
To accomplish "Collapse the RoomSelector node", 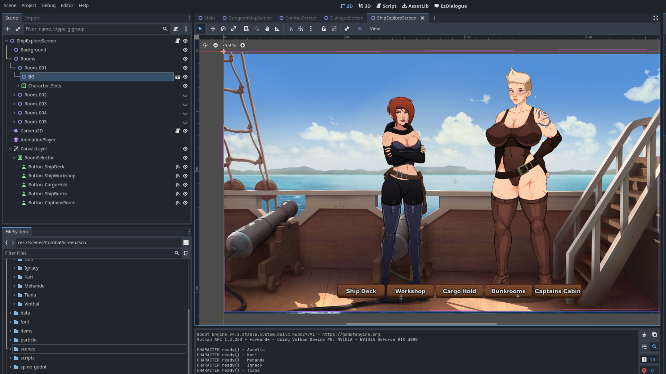I will [x=14, y=158].
